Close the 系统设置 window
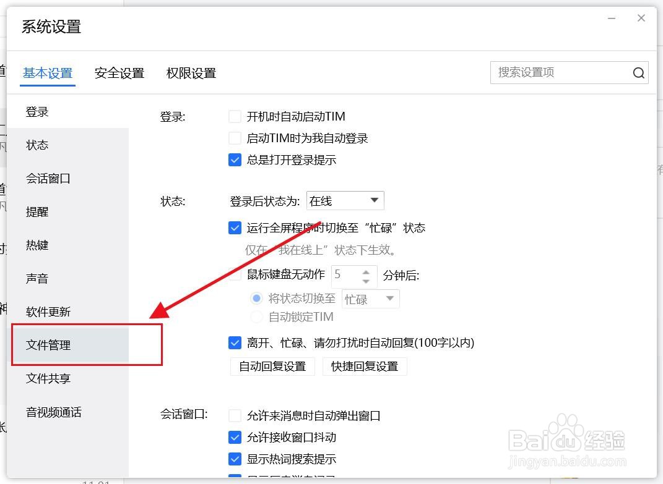This screenshot has height=484, width=663. (641, 18)
